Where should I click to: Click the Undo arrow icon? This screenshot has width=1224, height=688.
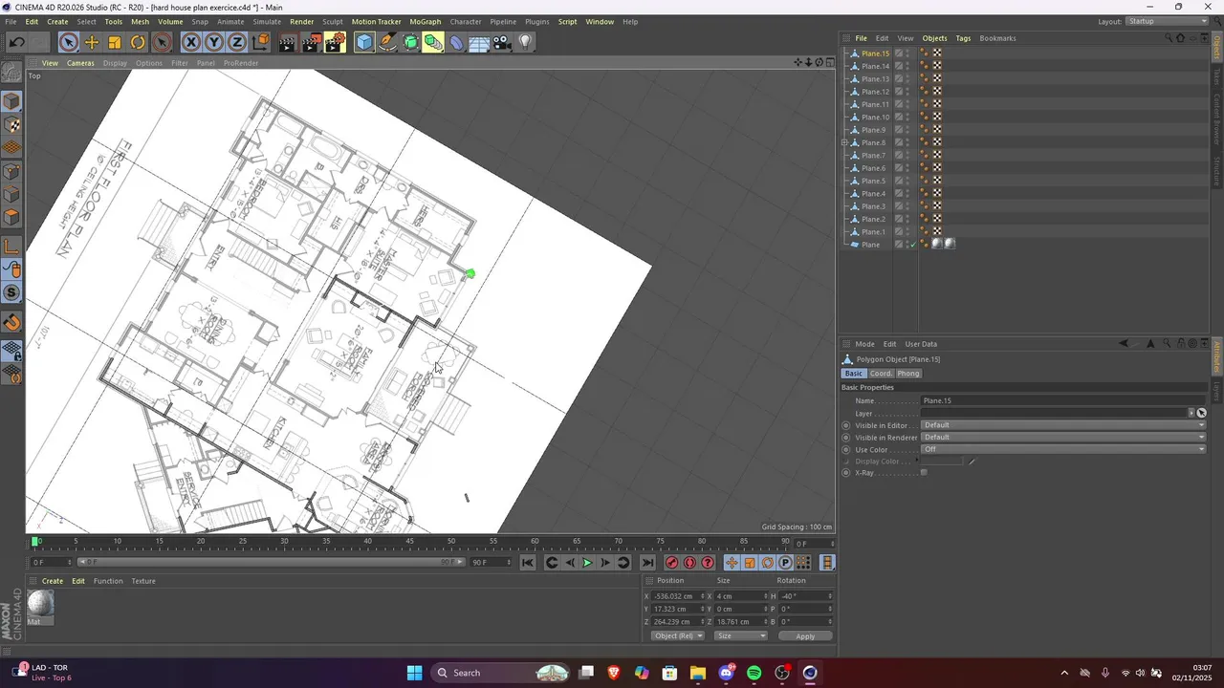(x=16, y=42)
